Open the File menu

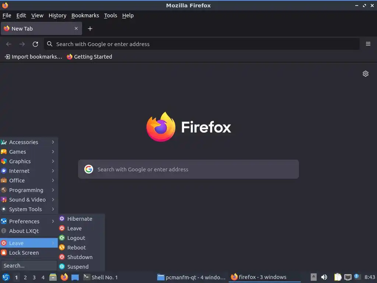(7, 15)
